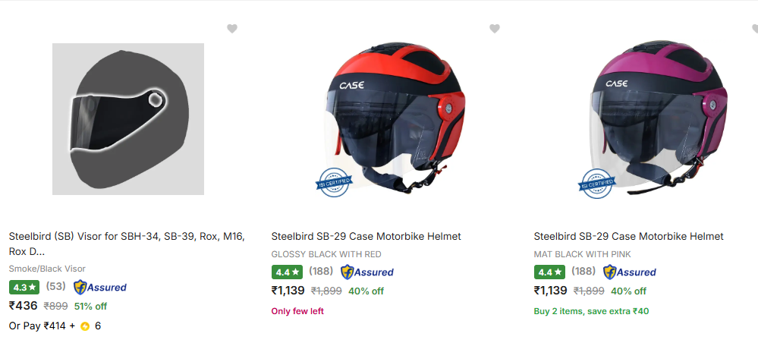Click the SuperCoin icon beside Or Pay ₹414
This screenshot has width=758, height=343.
tap(85, 326)
